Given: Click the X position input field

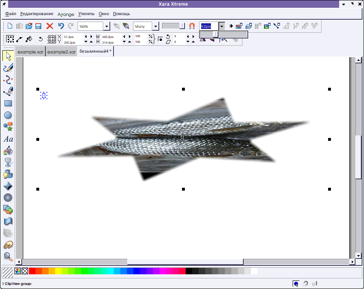Looking at the screenshot, I should (x=72, y=37).
